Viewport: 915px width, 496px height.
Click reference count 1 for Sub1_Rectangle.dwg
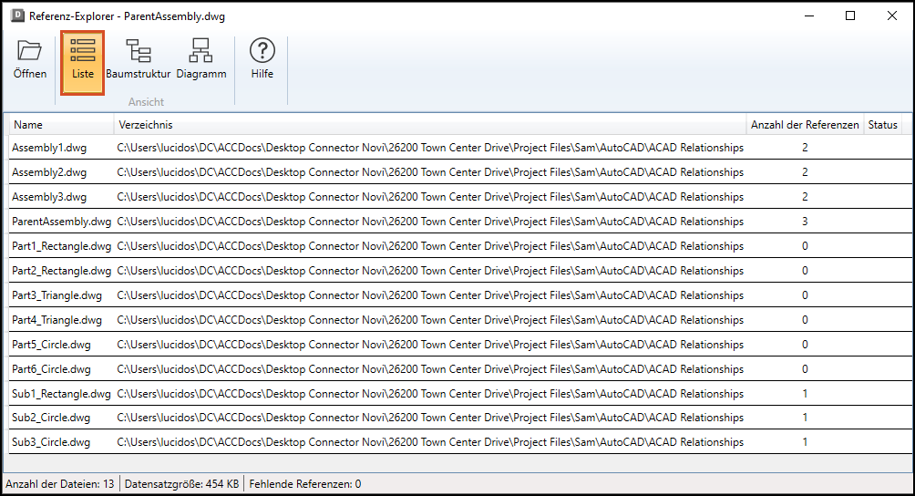pyautogui.click(x=805, y=394)
